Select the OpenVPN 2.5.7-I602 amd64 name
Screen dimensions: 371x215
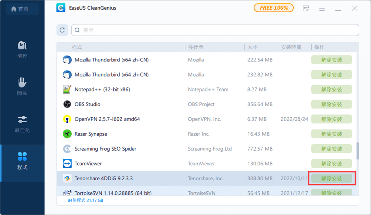(107, 119)
